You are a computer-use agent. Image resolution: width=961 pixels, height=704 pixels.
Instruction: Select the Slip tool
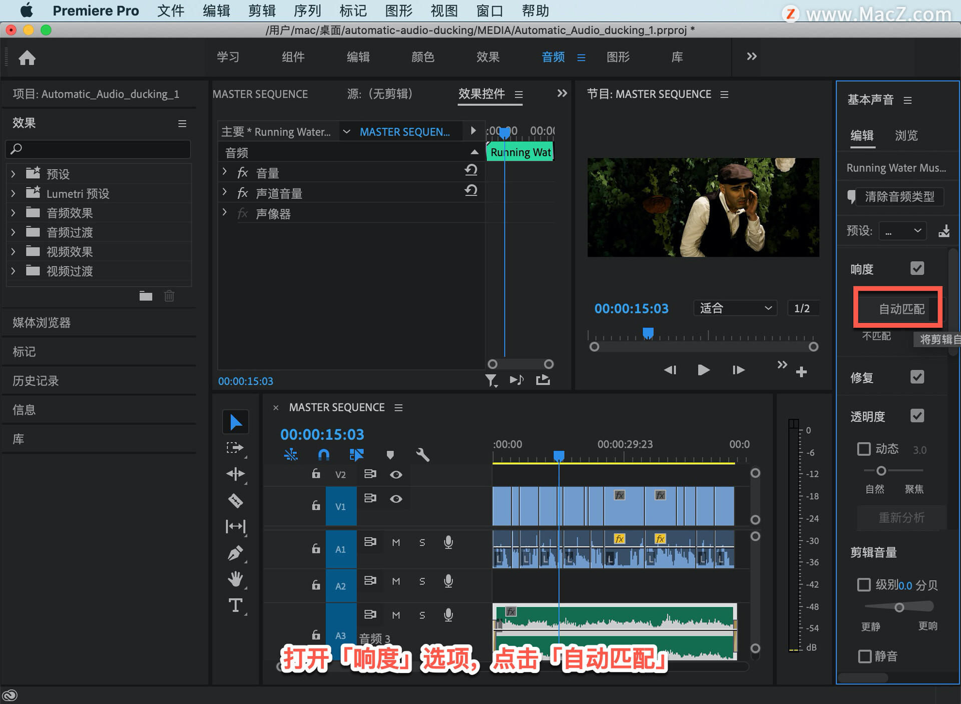[235, 526]
